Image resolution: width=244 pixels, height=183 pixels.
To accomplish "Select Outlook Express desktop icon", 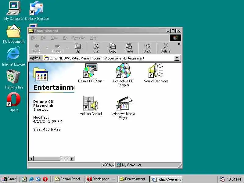I will (37, 11).
